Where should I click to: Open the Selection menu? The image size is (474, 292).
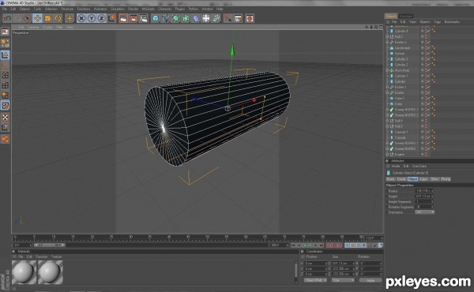51,9
